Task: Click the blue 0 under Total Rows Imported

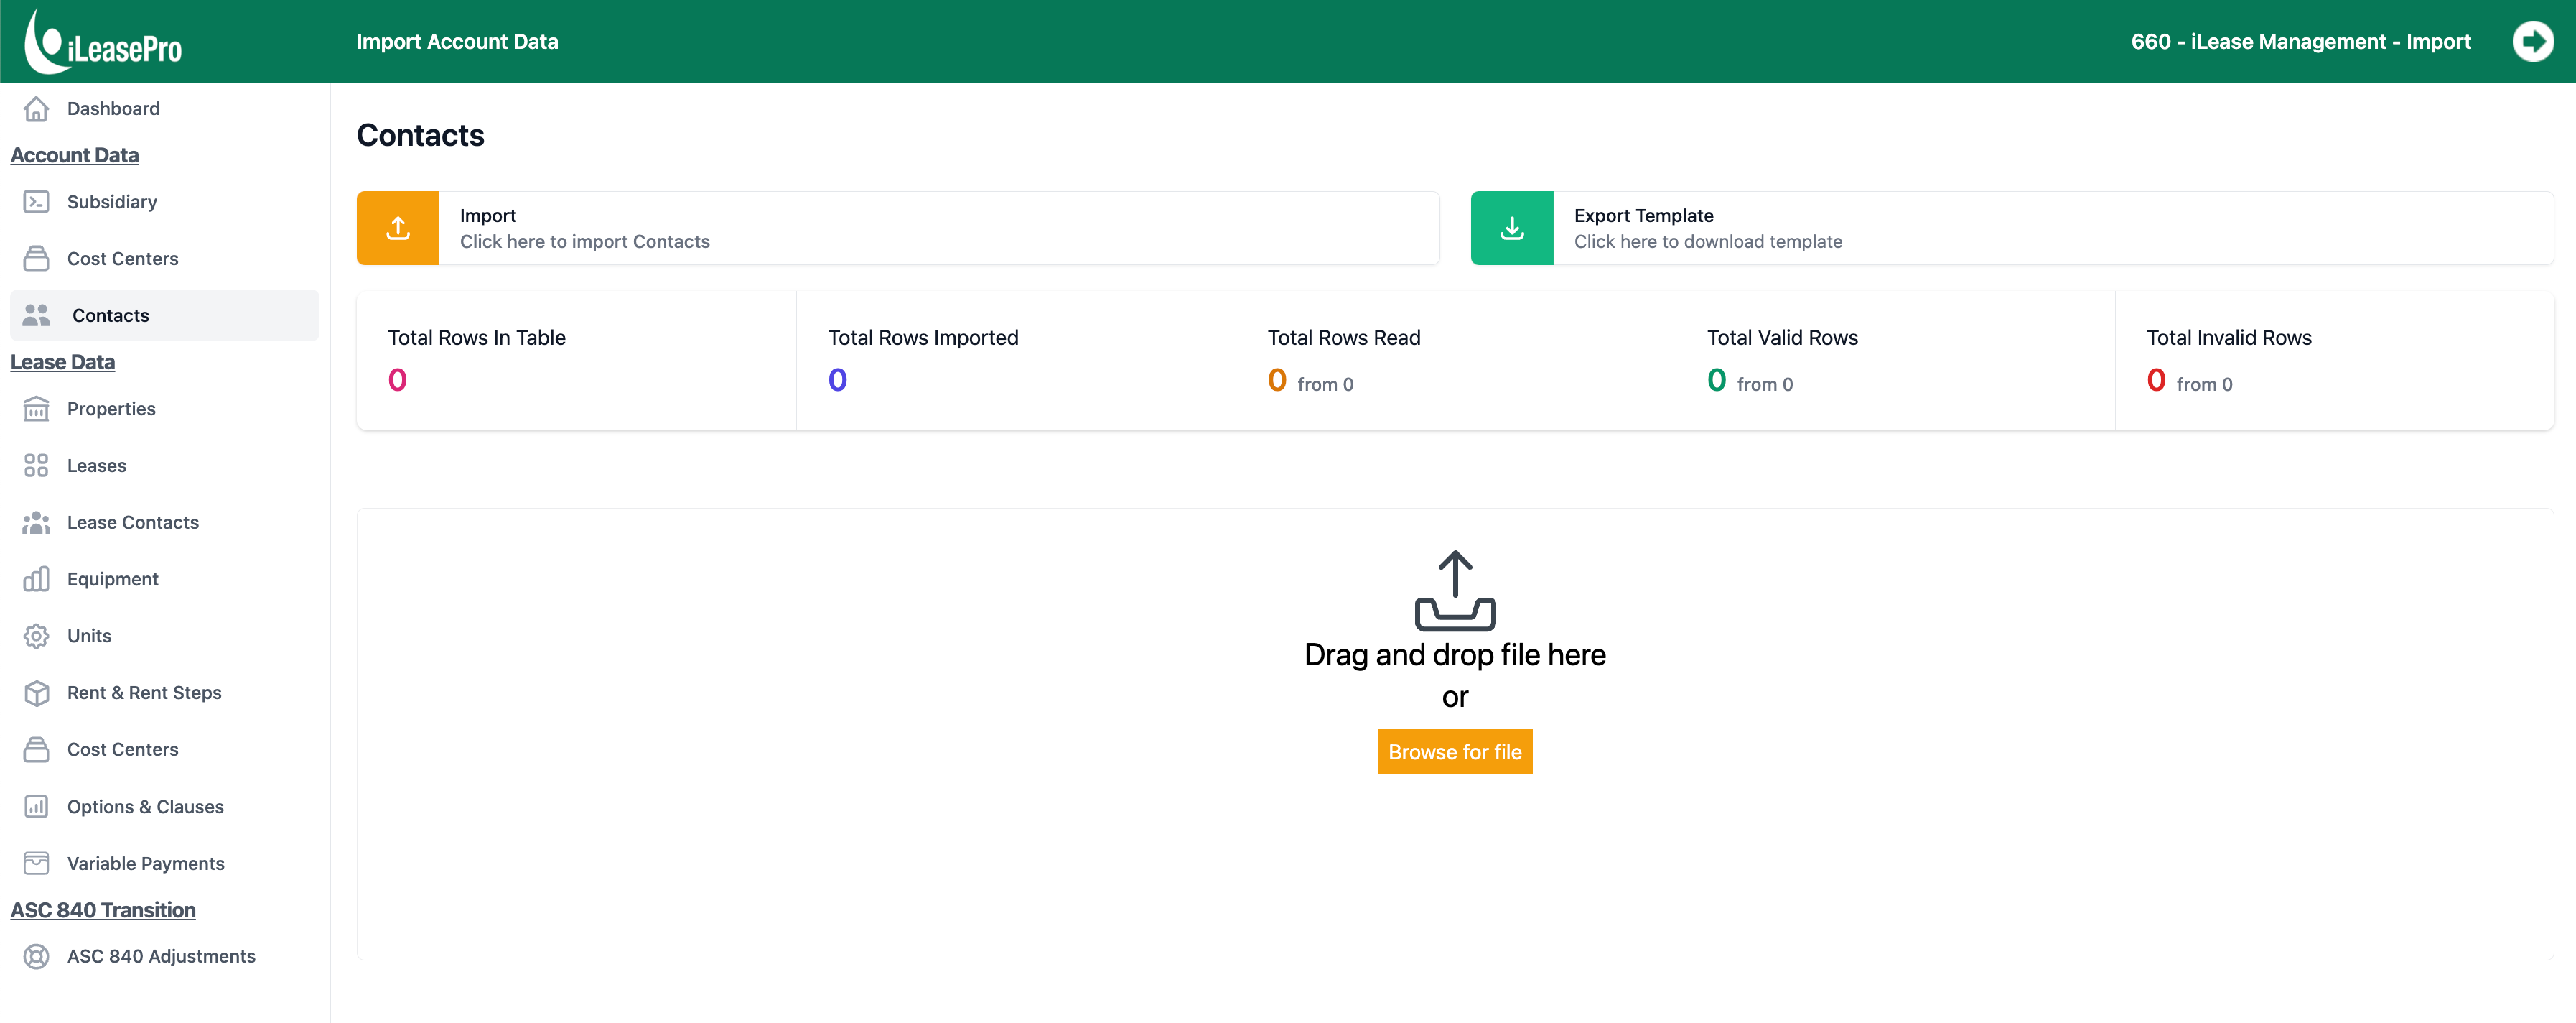Action: click(x=838, y=380)
